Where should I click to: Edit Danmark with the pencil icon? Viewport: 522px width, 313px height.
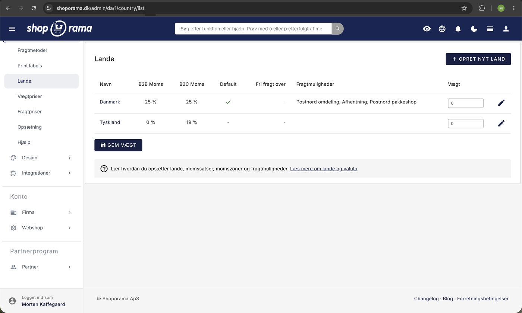point(501,103)
